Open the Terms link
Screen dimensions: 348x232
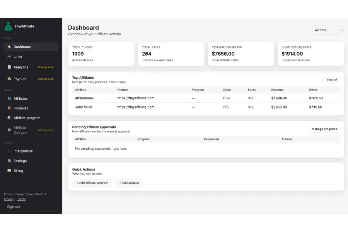click(x=21, y=199)
